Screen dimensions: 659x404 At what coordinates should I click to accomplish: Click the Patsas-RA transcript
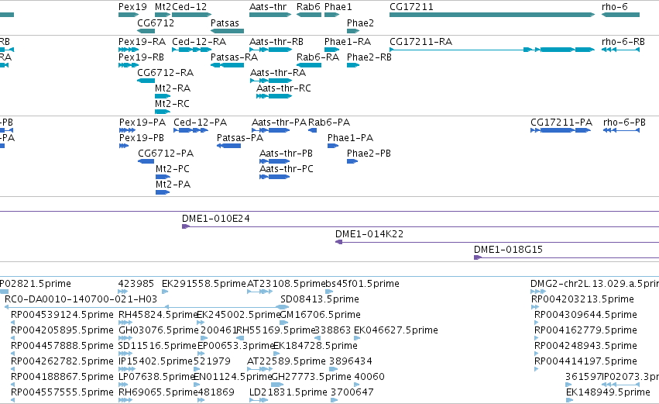(227, 65)
